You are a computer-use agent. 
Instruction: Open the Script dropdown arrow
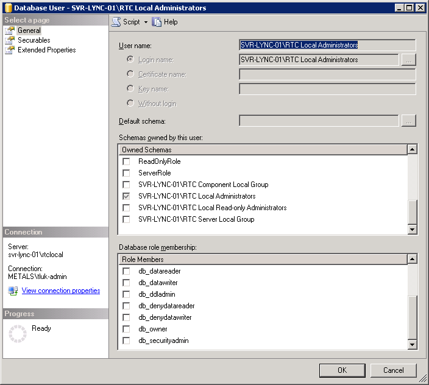pyautogui.click(x=146, y=22)
